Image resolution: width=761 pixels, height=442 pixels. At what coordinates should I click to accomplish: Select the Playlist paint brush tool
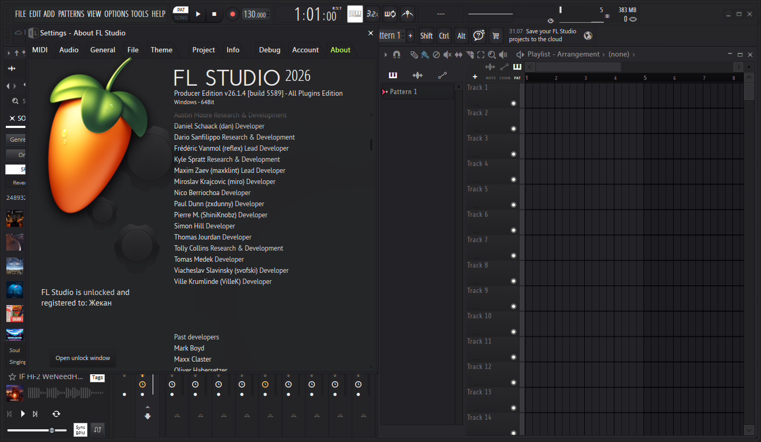click(425, 54)
